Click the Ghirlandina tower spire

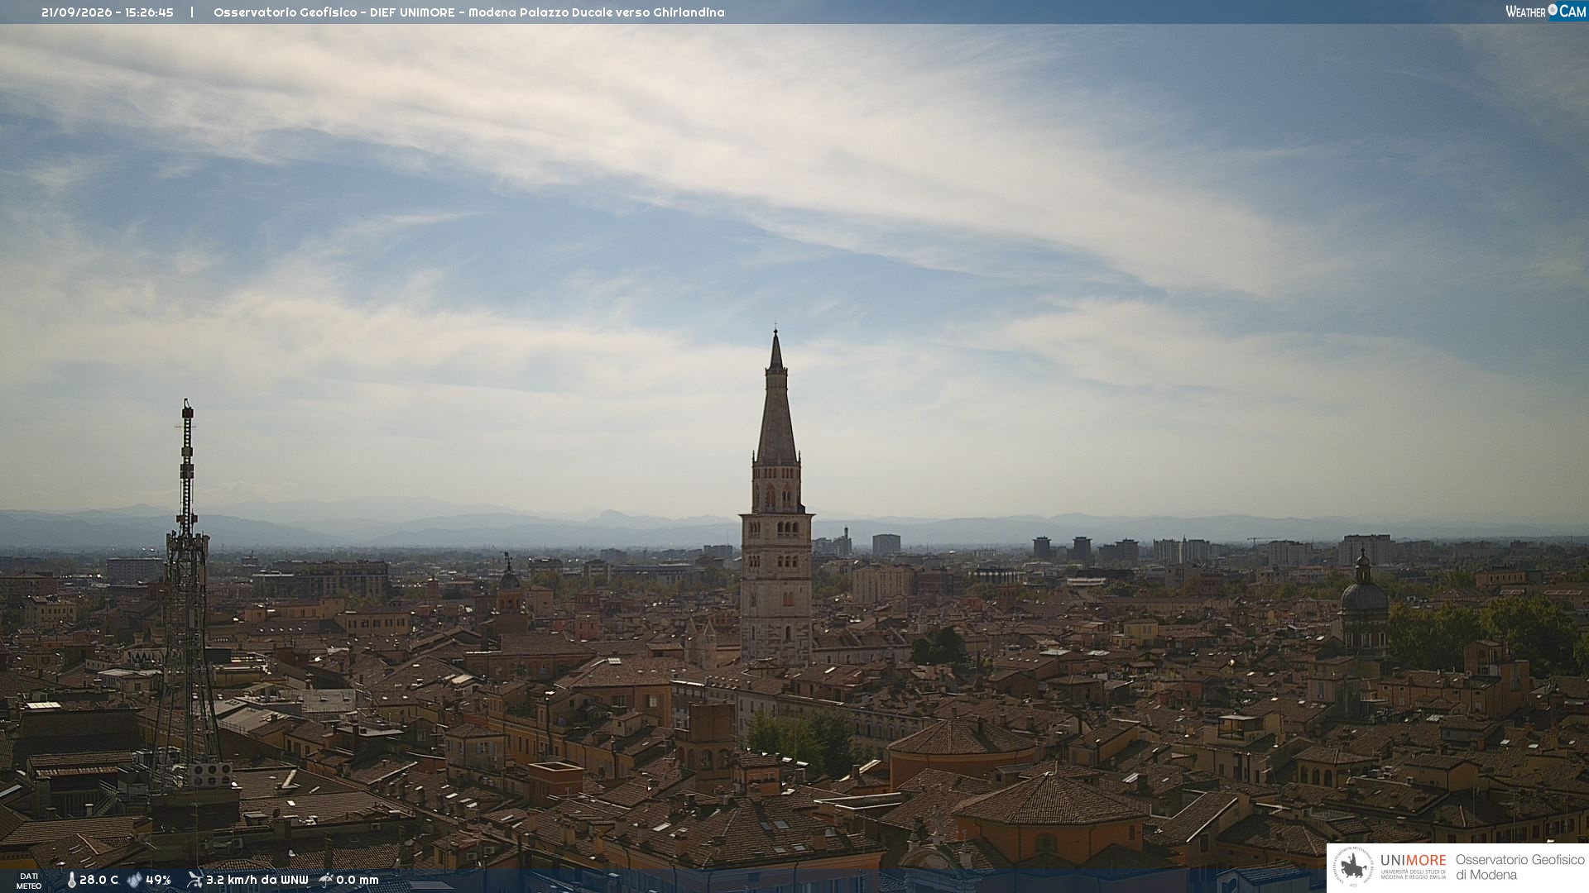[x=776, y=397]
